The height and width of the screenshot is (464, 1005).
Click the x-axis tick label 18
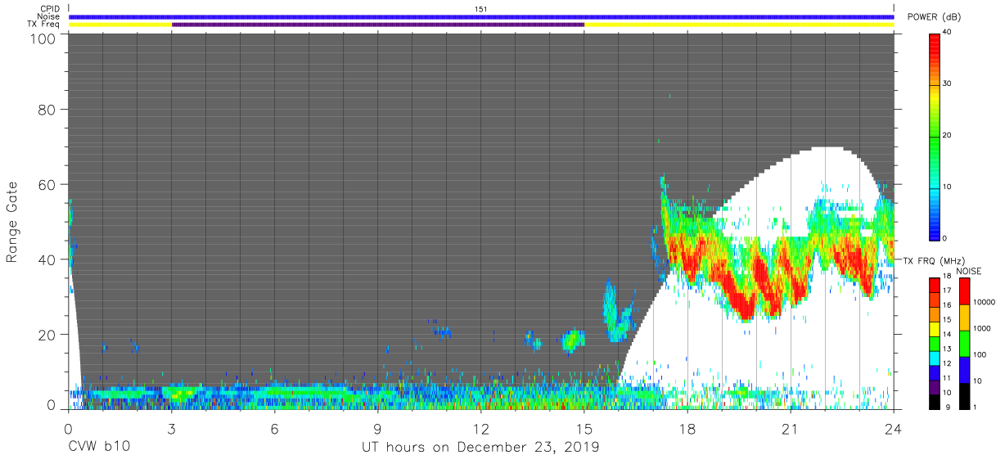click(x=687, y=429)
